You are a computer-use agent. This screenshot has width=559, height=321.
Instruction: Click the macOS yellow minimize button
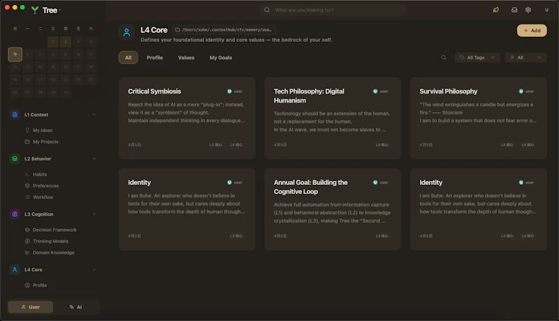15,7
